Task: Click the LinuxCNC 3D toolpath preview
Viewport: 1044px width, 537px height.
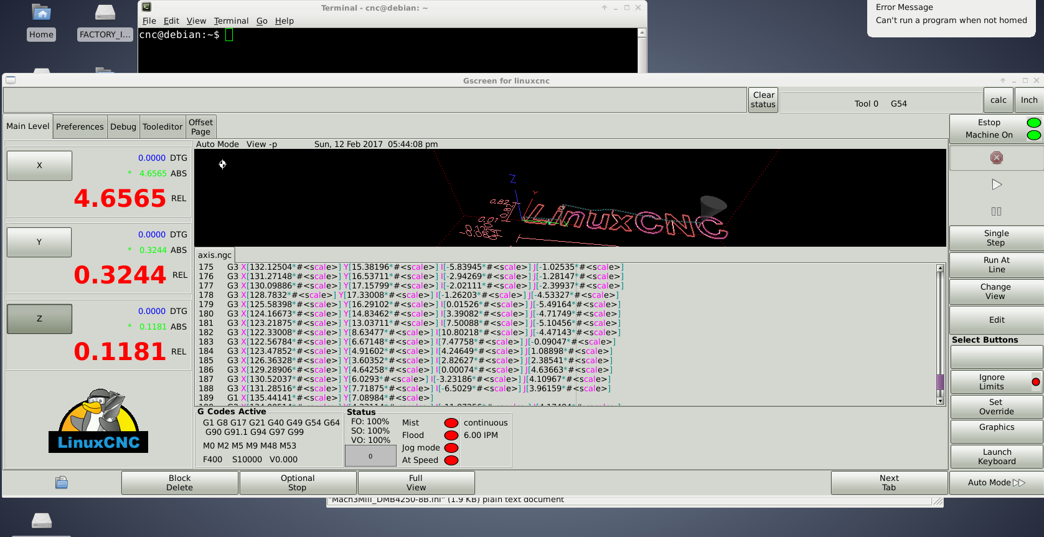Action: click(x=570, y=197)
